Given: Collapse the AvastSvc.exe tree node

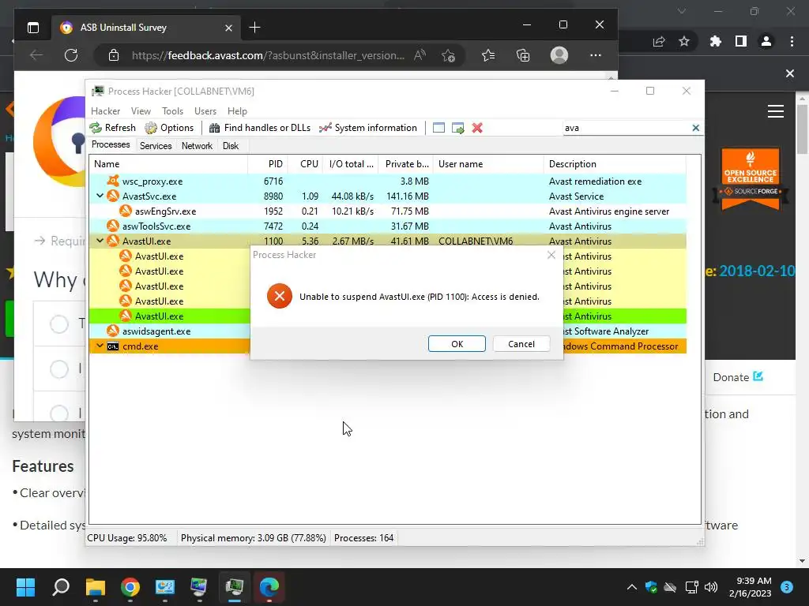Looking at the screenshot, I should click(x=100, y=196).
